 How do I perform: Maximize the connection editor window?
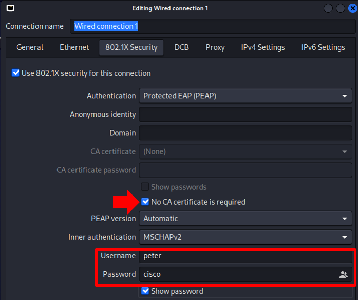pos(340,8)
